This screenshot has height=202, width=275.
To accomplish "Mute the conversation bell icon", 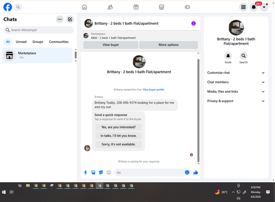I will 228,56.
